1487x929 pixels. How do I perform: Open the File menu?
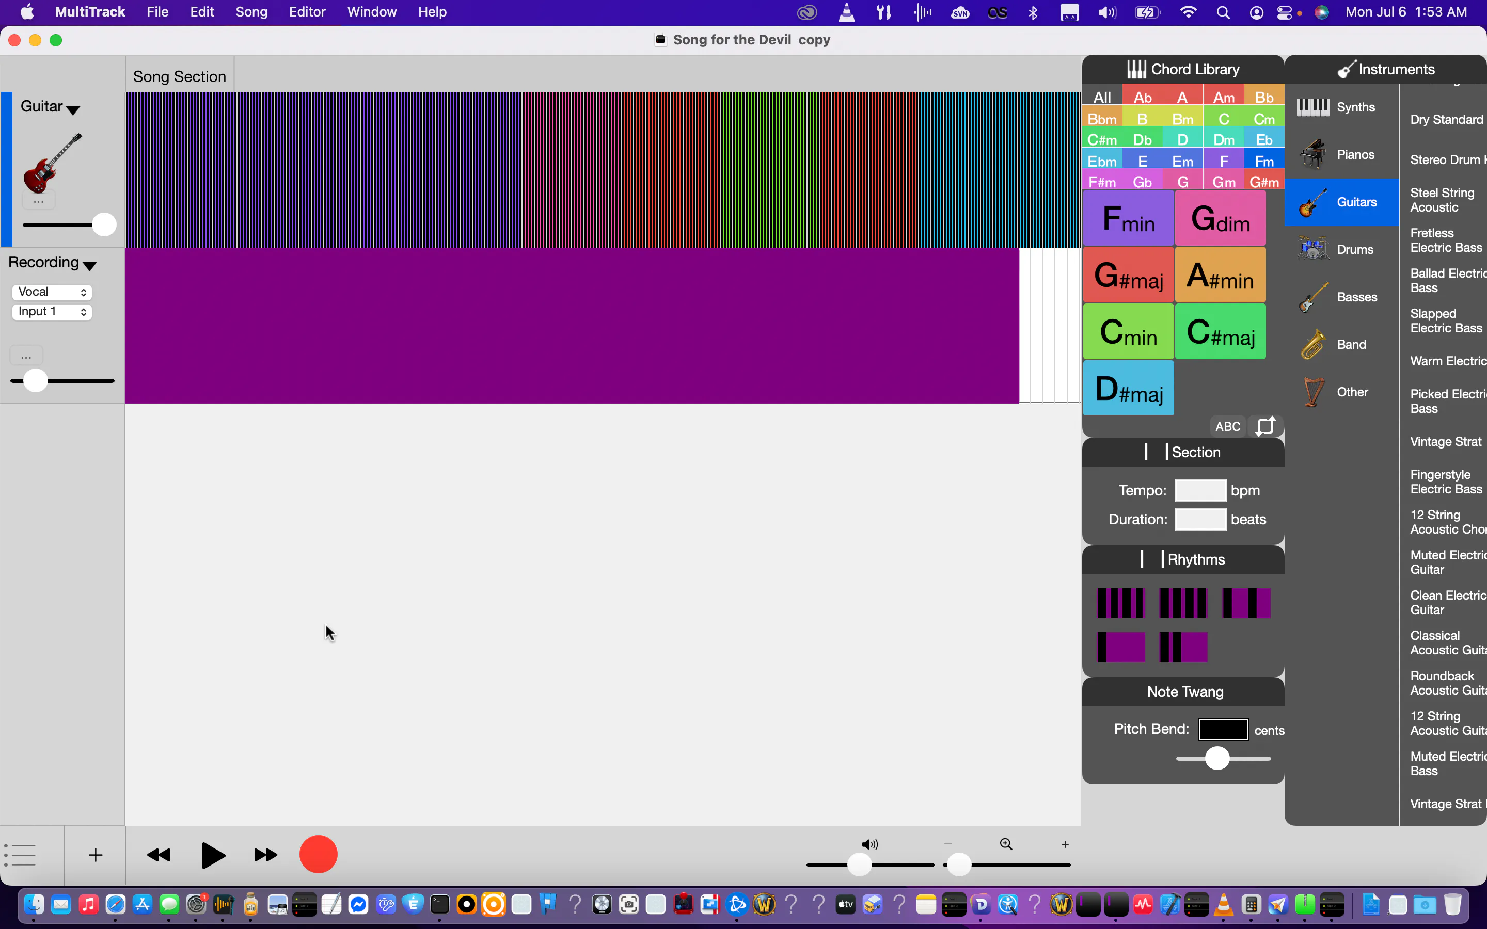(157, 12)
